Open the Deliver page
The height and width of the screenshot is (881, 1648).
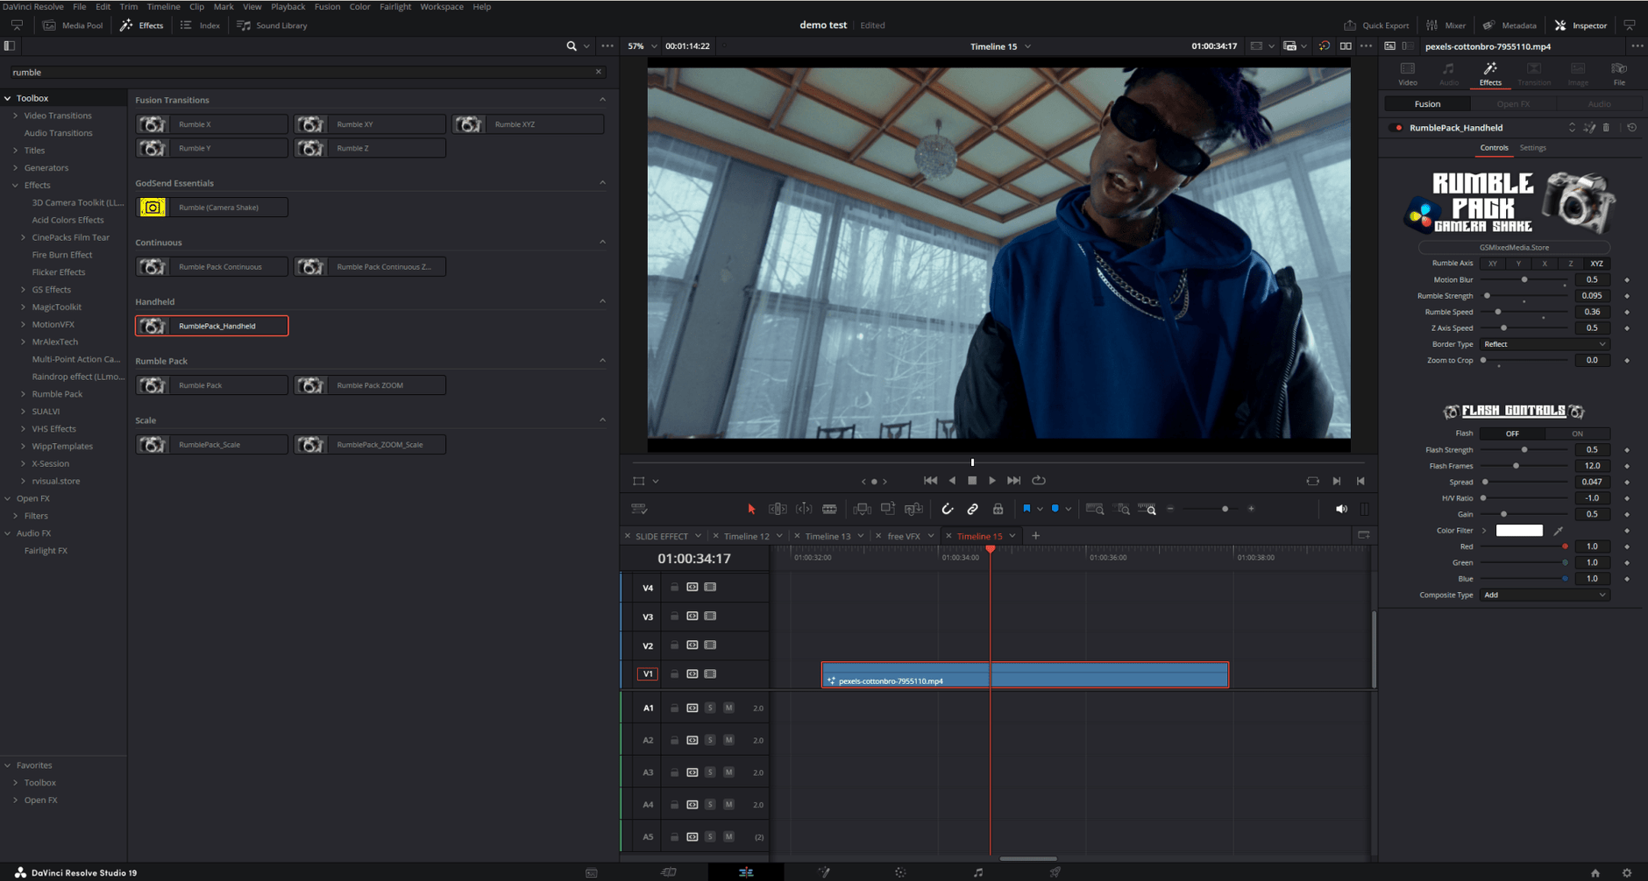pyautogui.click(x=1054, y=870)
